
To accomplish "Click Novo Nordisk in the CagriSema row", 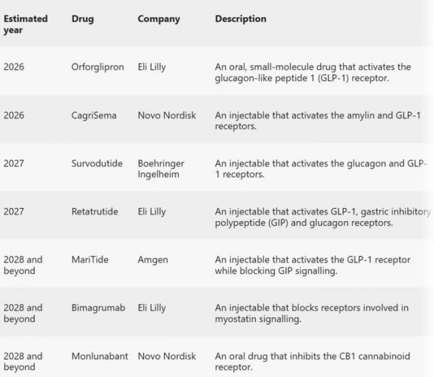I will click(x=167, y=116).
